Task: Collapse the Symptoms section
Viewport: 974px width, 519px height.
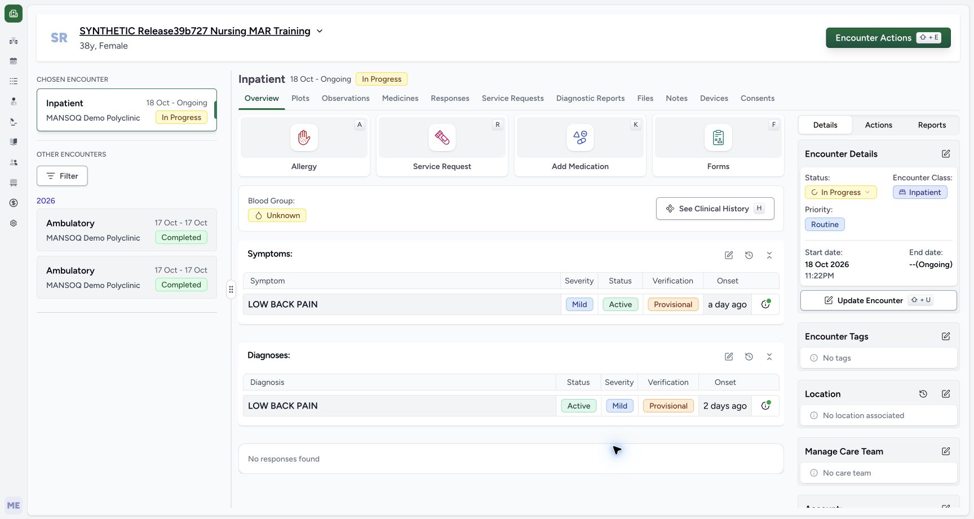Action: [x=769, y=255]
